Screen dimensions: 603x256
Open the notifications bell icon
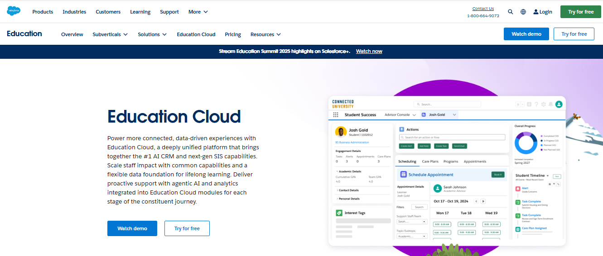(x=550, y=104)
